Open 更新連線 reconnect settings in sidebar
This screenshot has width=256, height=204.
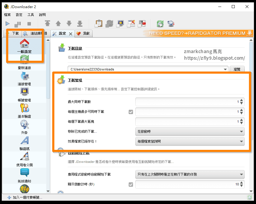(x=25, y=62)
